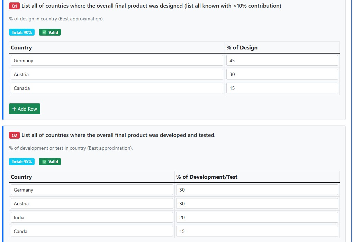
Task: Click the Austria country field in Q1
Action: point(117,74)
